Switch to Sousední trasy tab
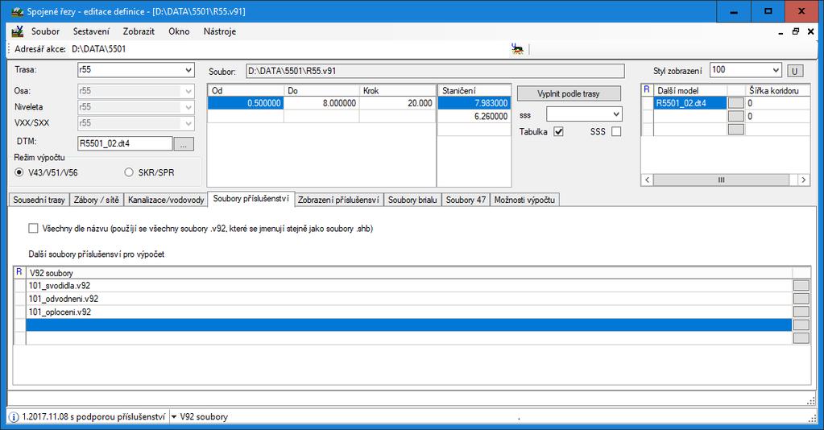Image resolution: width=824 pixels, height=430 pixels. pyautogui.click(x=39, y=200)
